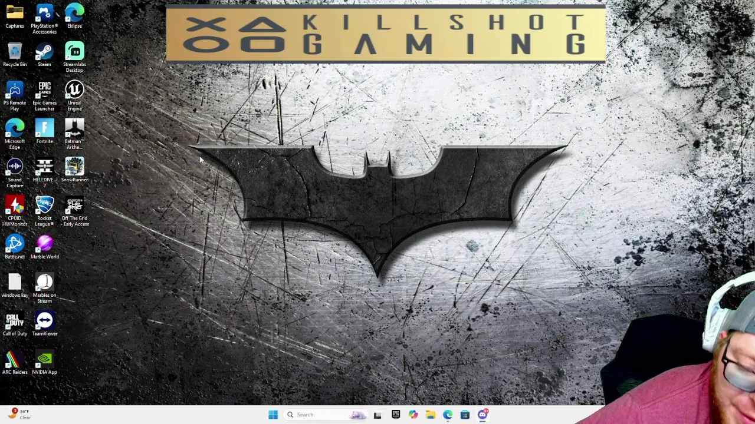Launch HELLDIVERS 2 shortcut
The image size is (755, 424).
(44, 173)
